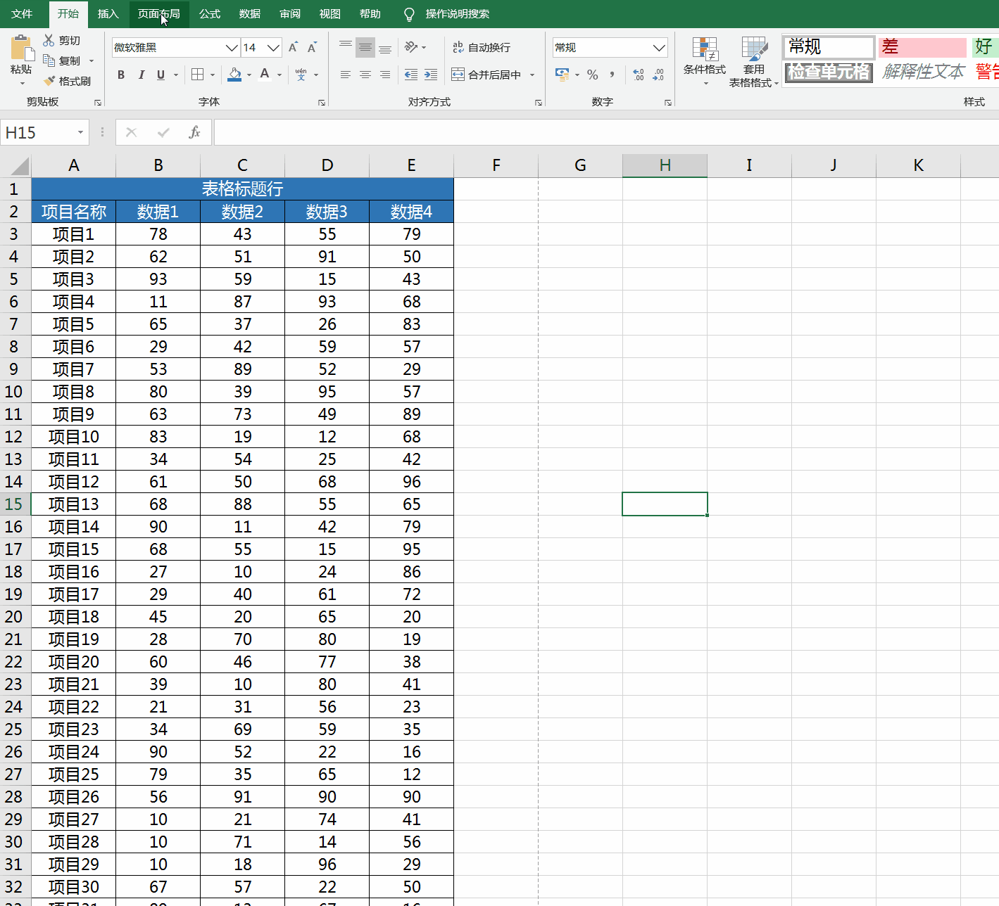The height and width of the screenshot is (906, 999).
Task: Click the bottom align icon
Action: [x=385, y=48]
